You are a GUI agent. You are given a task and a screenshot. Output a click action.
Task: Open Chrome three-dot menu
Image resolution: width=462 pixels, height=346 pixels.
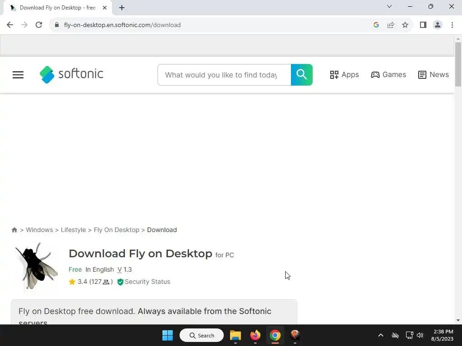pos(452,25)
